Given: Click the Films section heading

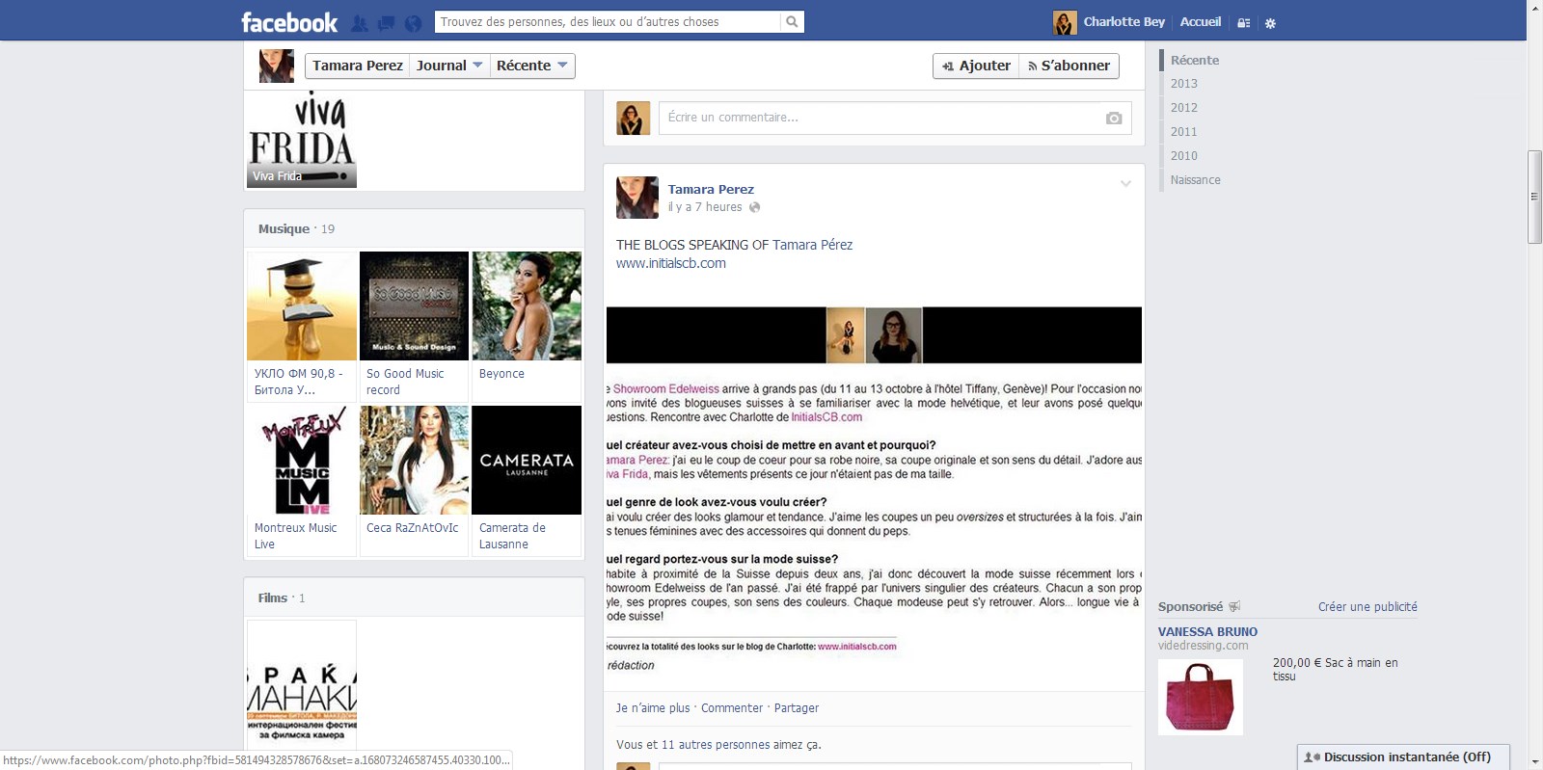Looking at the screenshot, I should click(273, 598).
